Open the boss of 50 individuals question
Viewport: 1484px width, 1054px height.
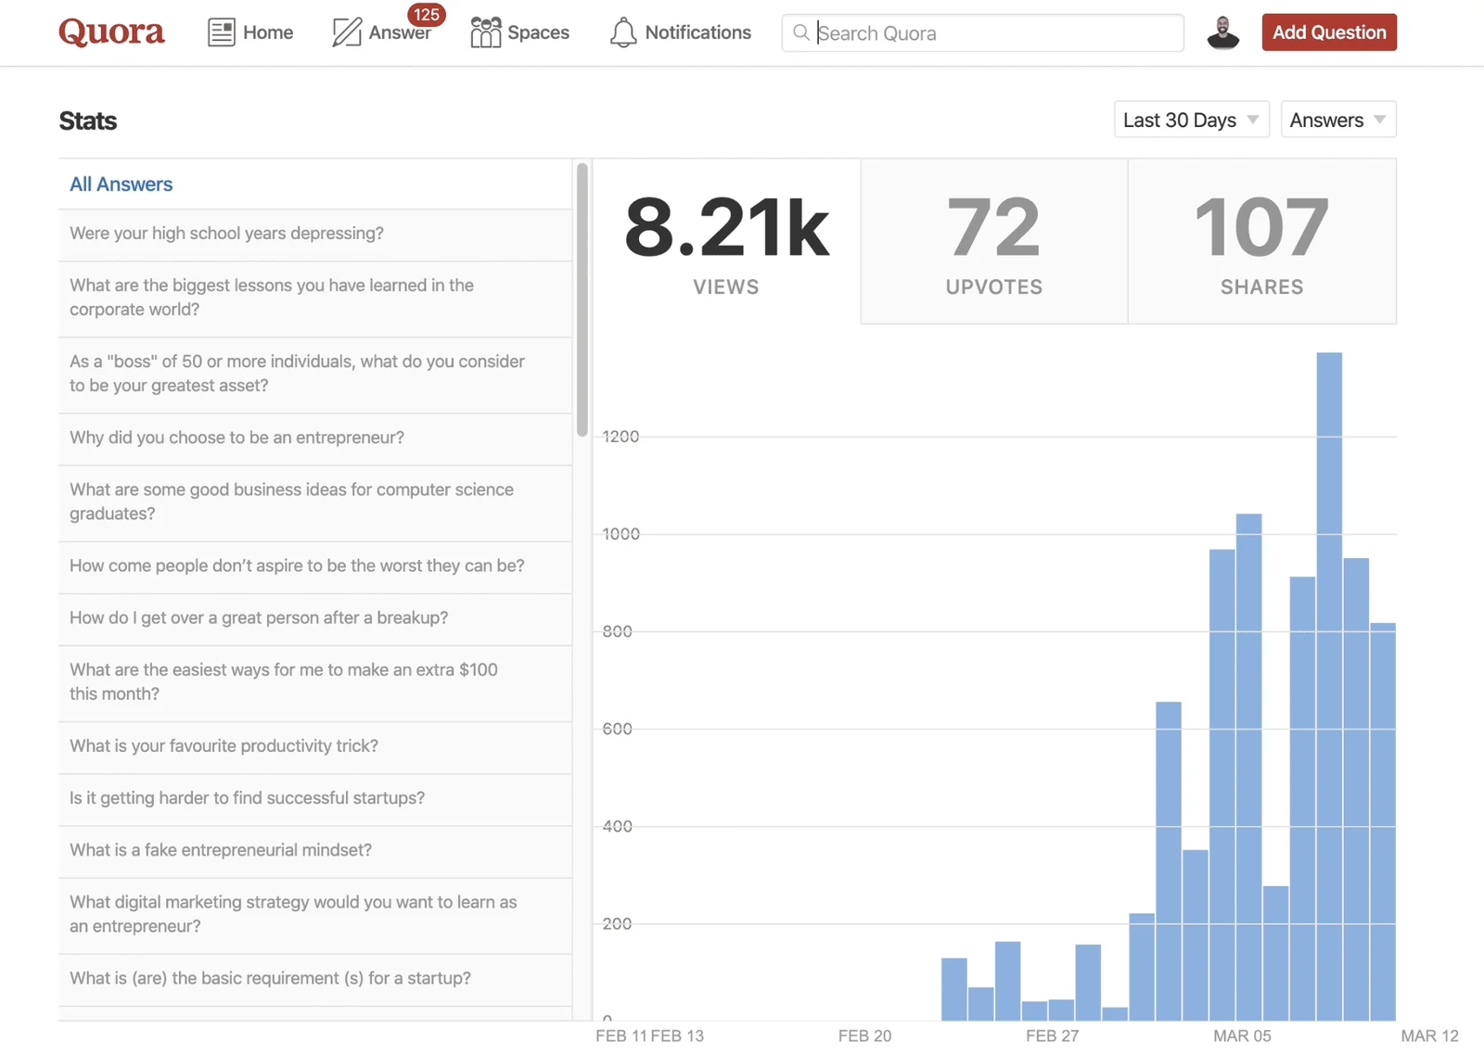314,375
